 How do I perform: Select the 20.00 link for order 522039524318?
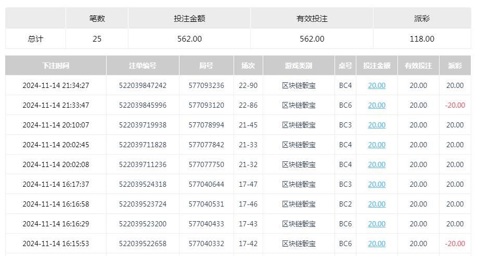pyautogui.click(x=377, y=184)
